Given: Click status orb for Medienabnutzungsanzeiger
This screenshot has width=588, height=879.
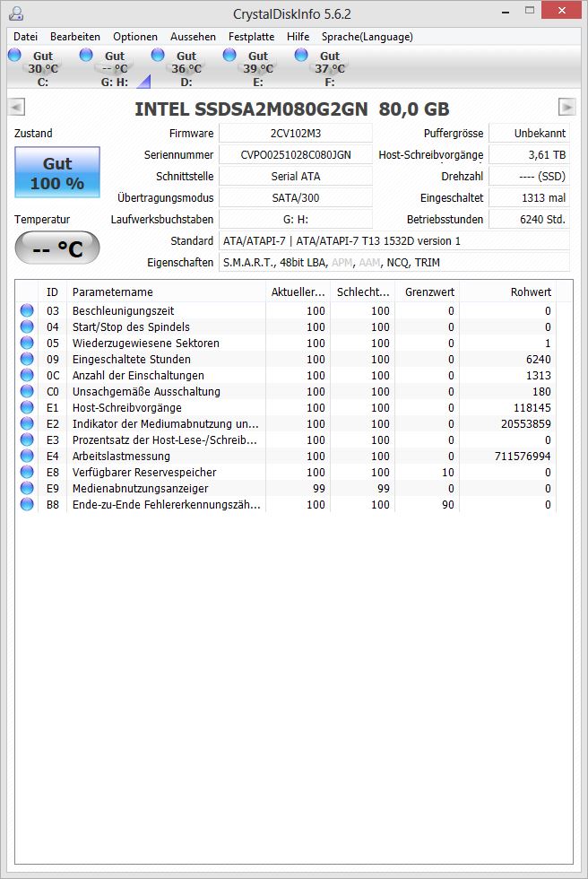Looking at the screenshot, I should 27,489.
